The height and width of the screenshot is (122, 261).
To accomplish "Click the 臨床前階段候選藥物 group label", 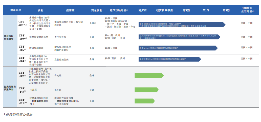I will (10, 88).
